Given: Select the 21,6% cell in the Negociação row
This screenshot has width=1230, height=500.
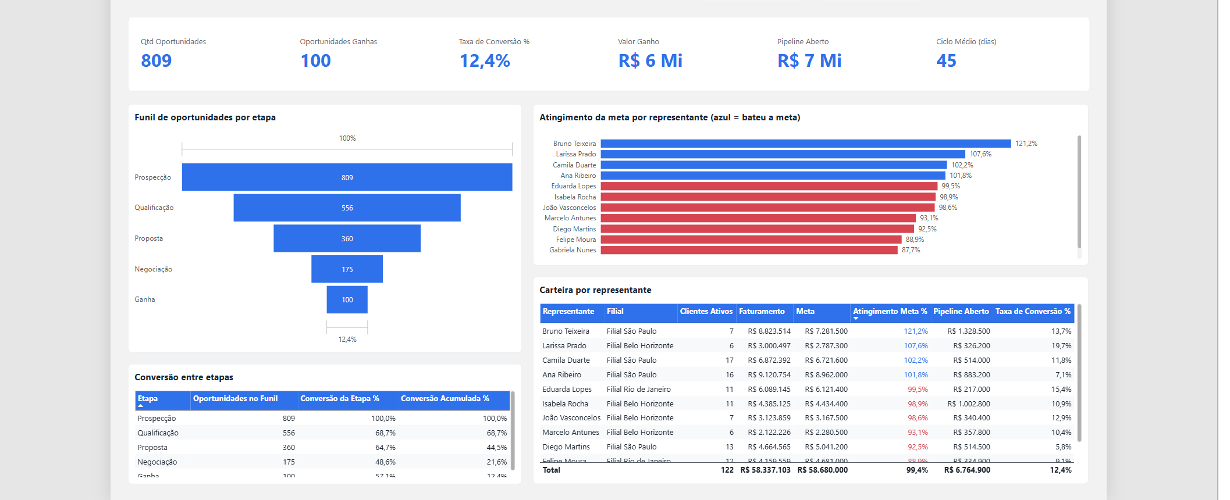Looking at the screenshot, I should tap(497, 462).
